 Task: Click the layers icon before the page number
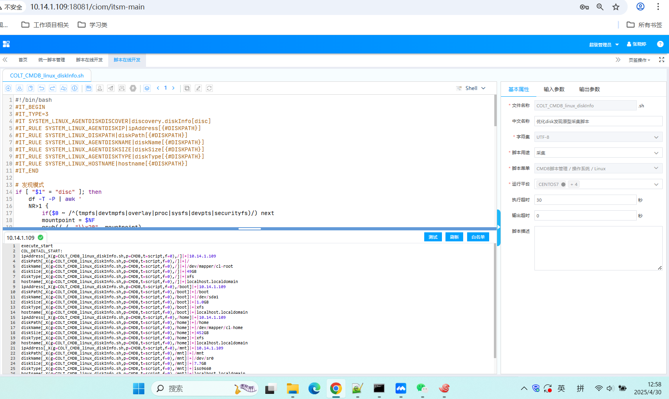pos(147,88)
